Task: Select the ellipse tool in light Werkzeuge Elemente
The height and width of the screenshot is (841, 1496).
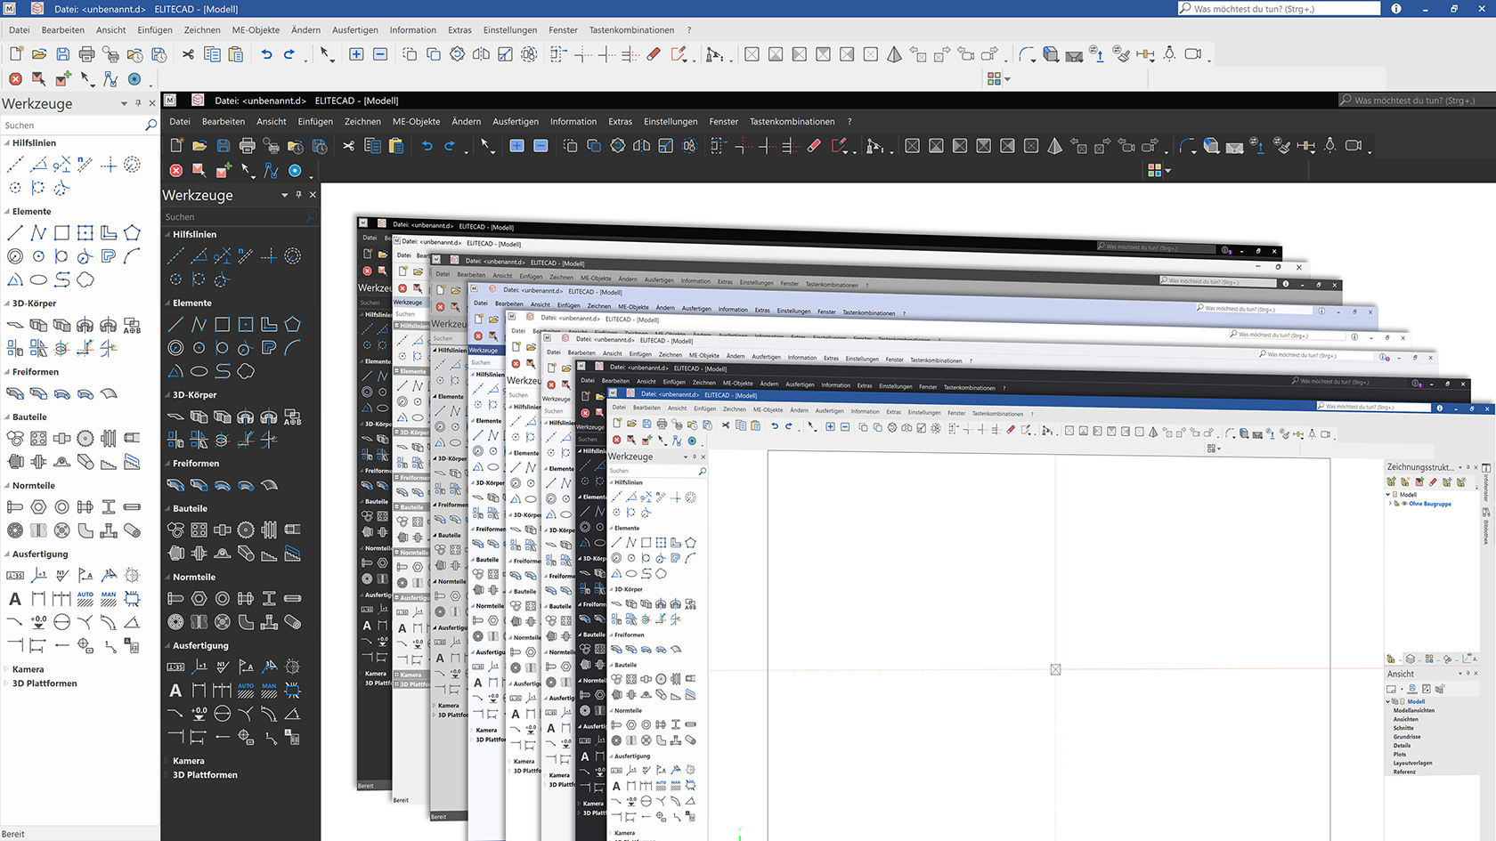Action: [x=38, y=279]
